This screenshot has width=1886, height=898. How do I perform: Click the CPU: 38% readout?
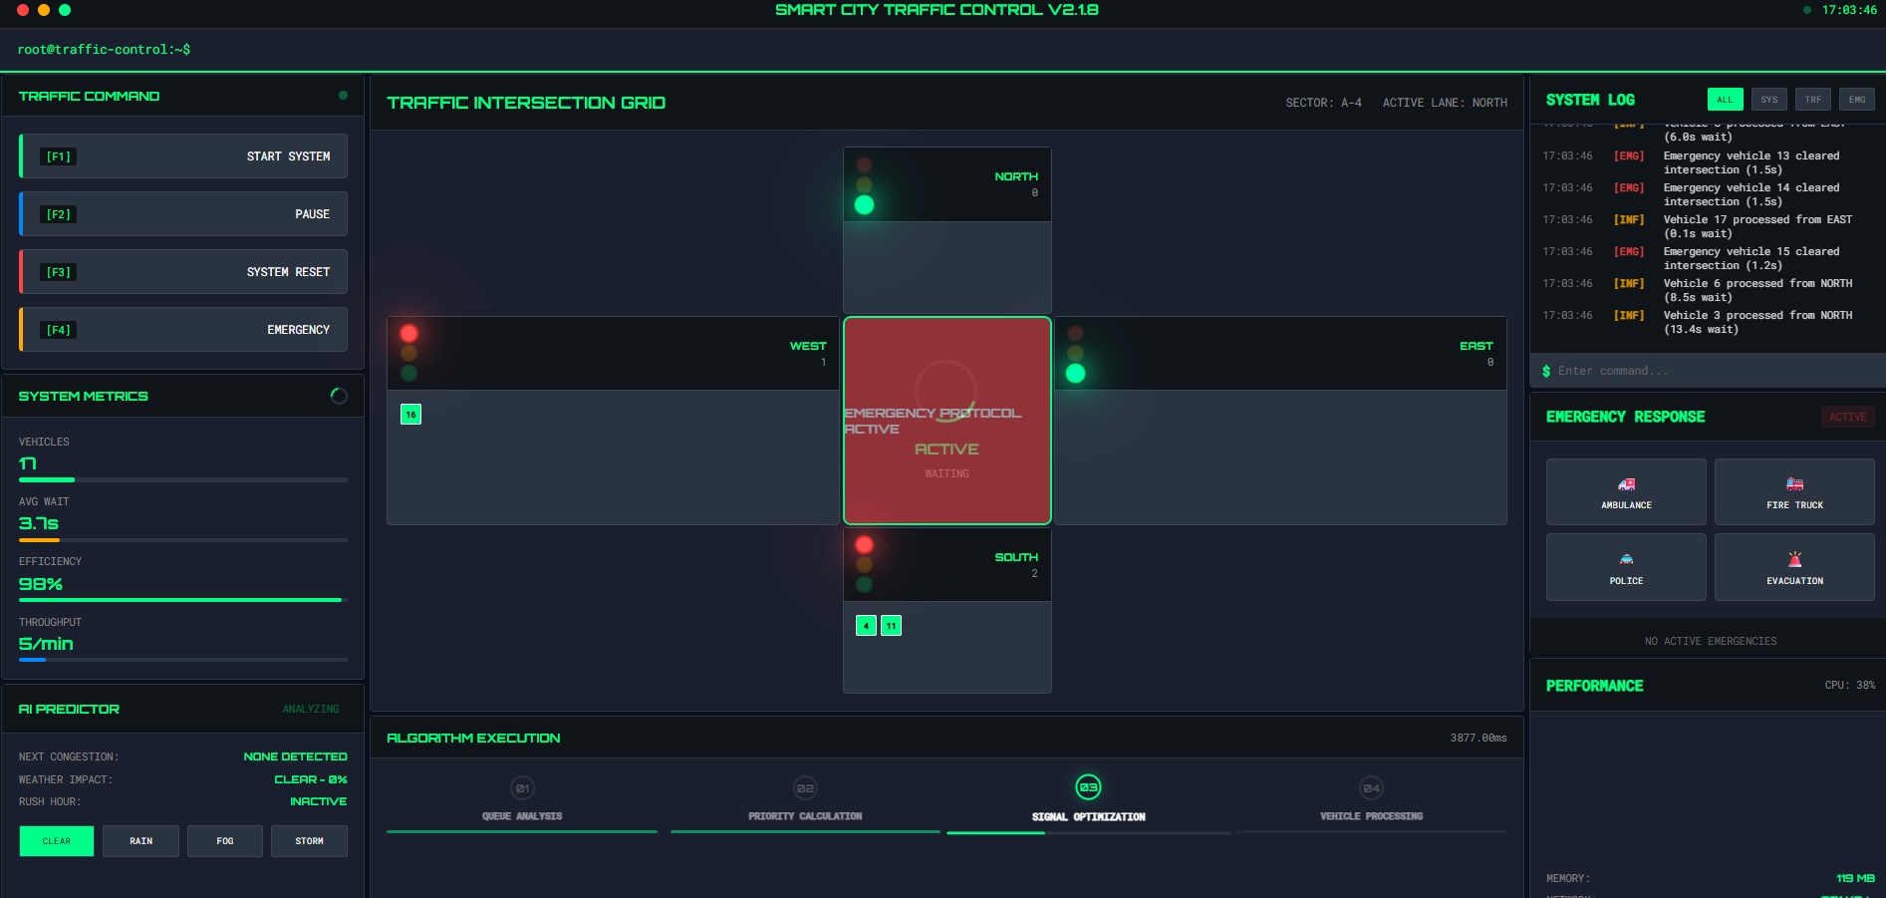click(1849, 685)
